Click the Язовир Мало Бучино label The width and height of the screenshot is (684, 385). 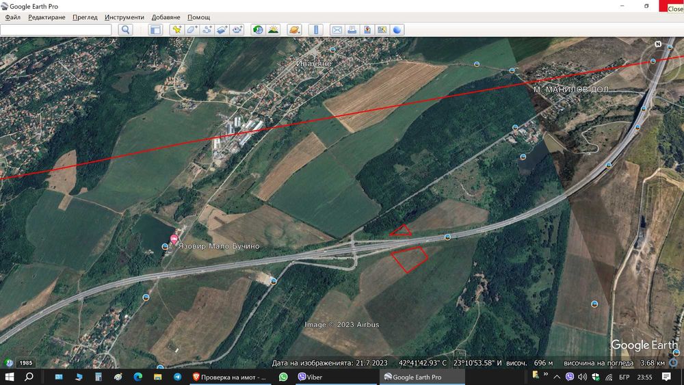pos(219,246)
